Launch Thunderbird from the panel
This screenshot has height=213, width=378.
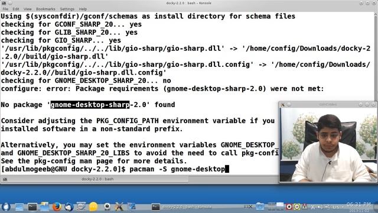[x=69, y=206]
